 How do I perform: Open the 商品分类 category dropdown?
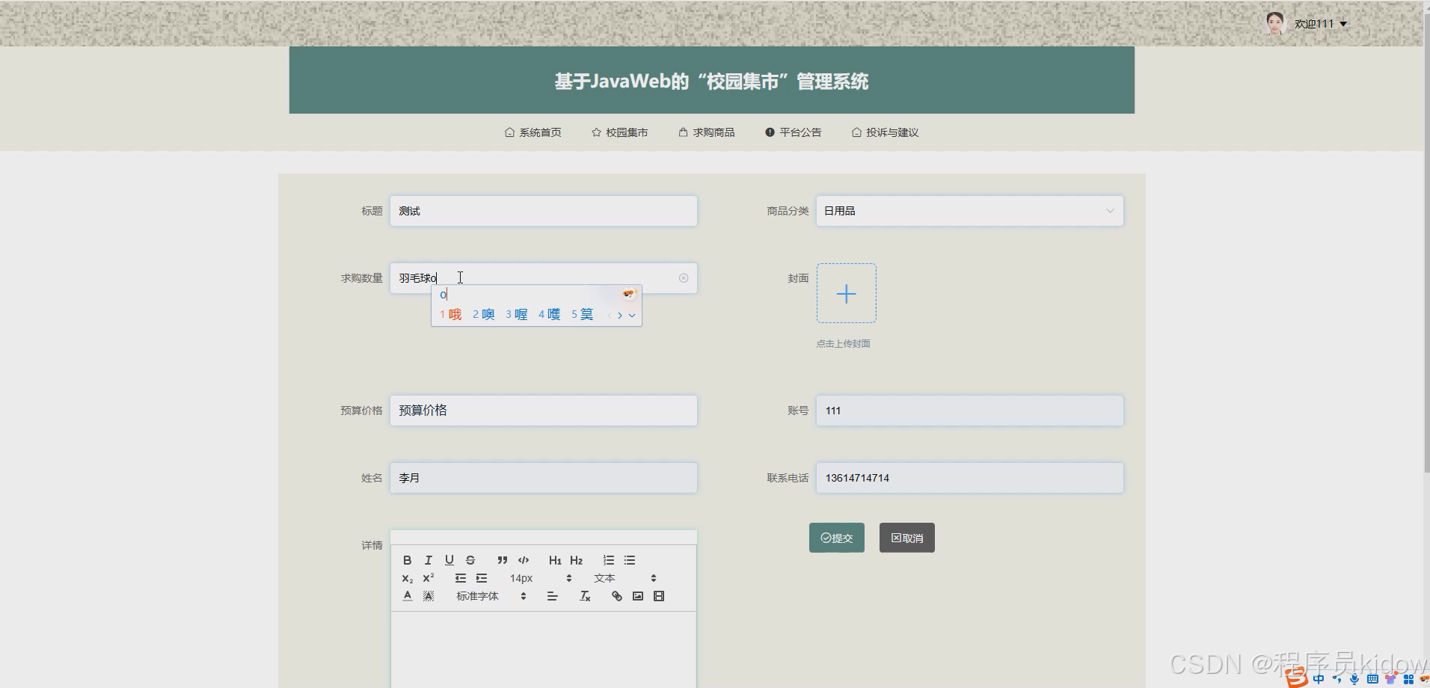[968, 211]
